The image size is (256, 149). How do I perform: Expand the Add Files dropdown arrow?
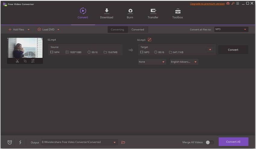29,30
